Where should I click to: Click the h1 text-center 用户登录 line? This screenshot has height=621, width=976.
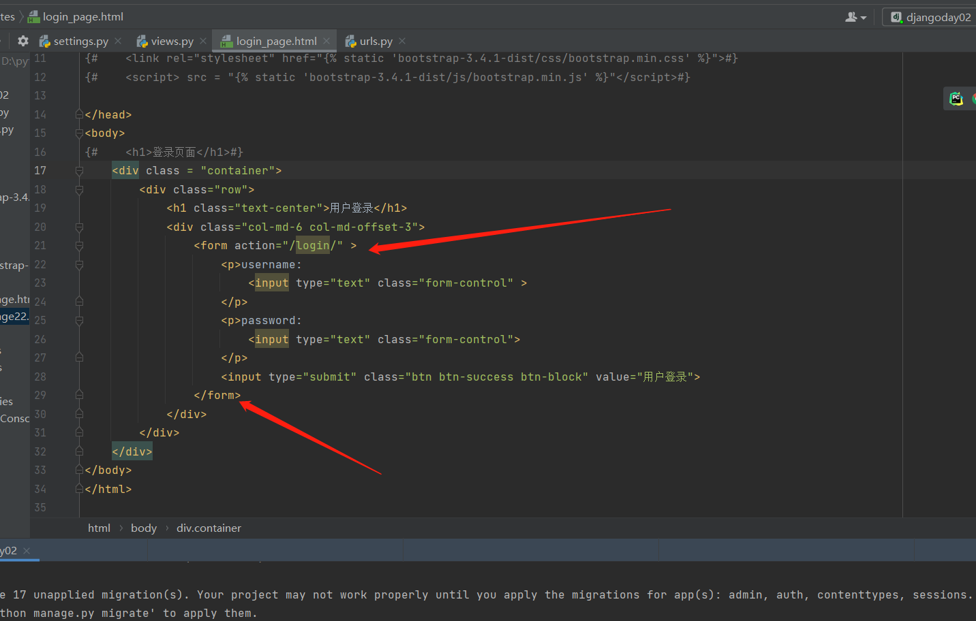click(287, 208)
